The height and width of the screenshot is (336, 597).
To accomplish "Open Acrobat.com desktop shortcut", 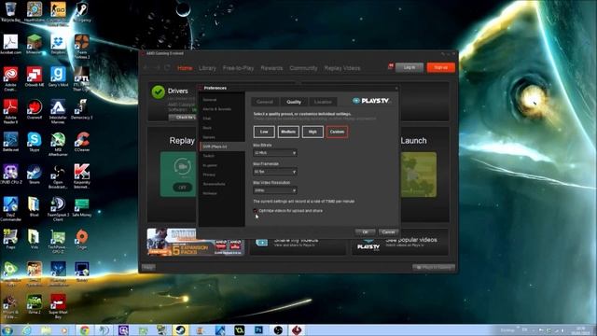I will coord(10,44).
